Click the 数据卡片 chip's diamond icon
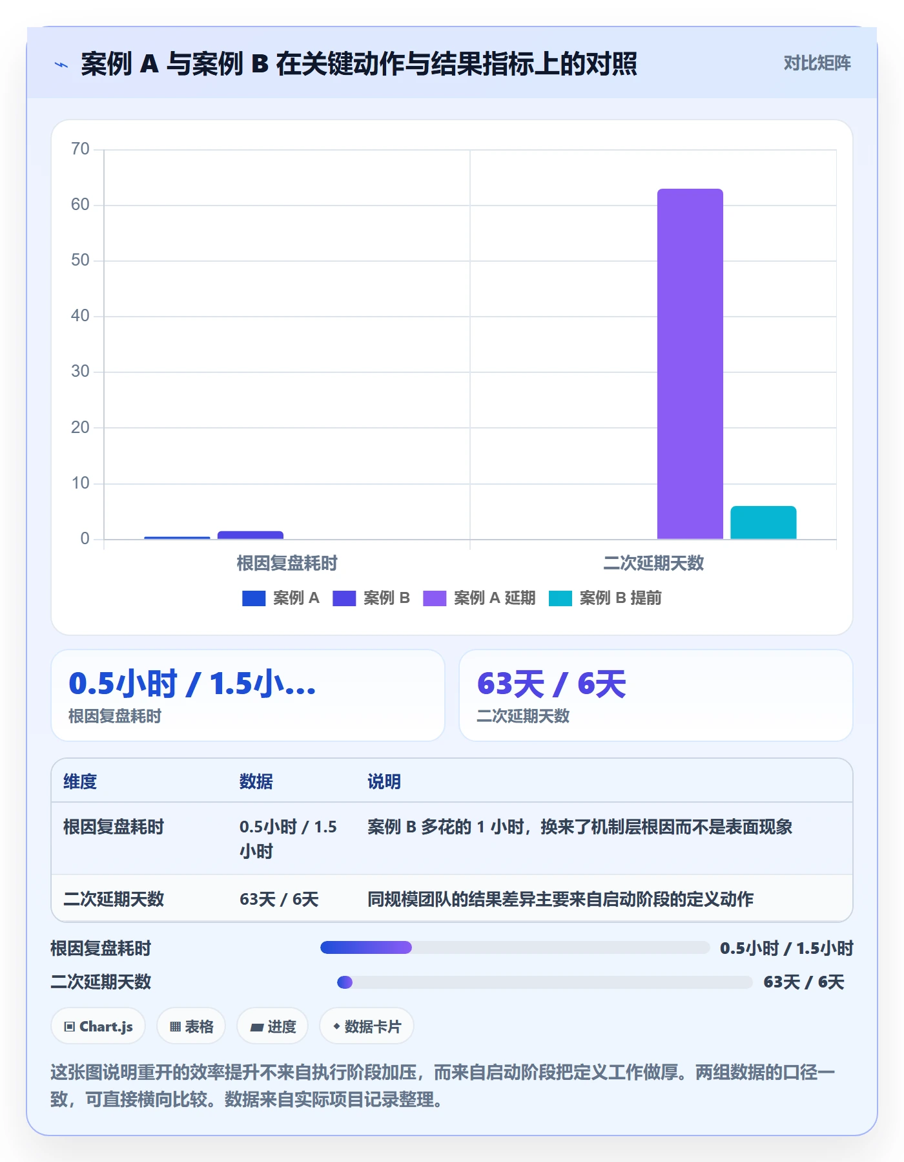Viewport: 904px width, 1162px height. [336, 1026]
